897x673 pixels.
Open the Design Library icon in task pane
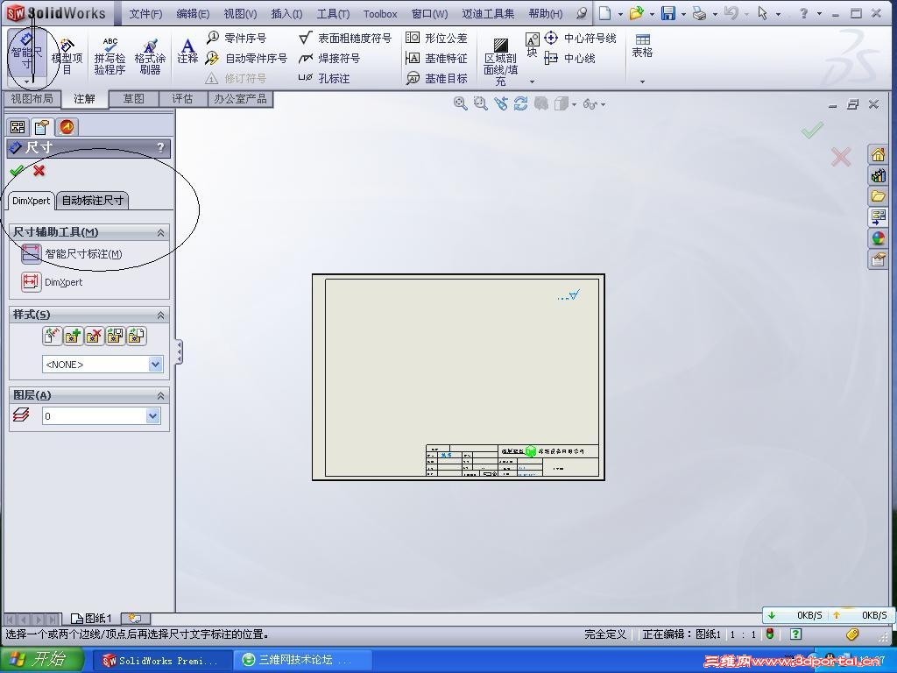[878, 175]
